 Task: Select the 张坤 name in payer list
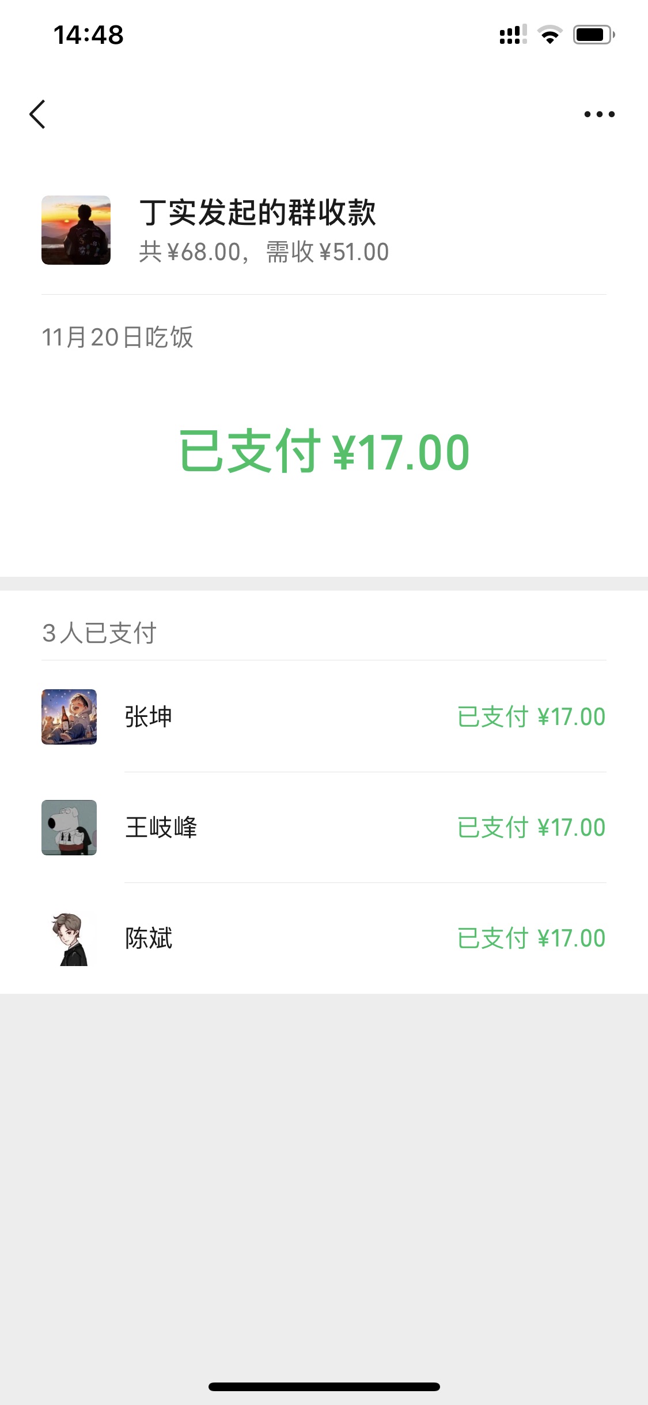coord(149,717)
